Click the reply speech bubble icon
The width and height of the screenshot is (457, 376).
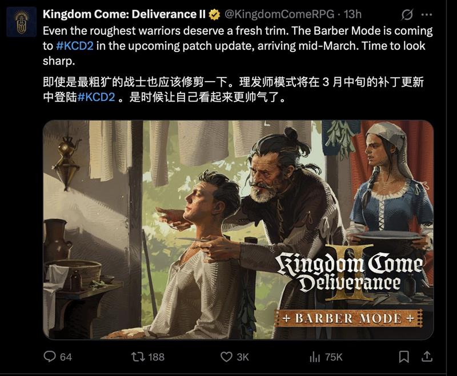coord(50,357)
